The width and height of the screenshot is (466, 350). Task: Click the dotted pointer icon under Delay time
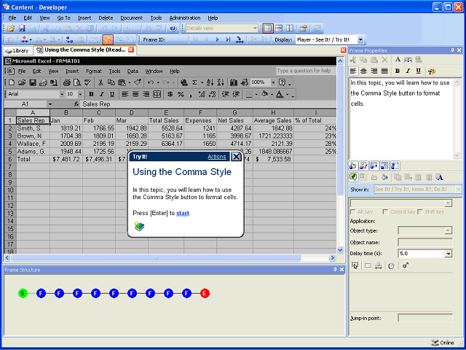[355, 265]
